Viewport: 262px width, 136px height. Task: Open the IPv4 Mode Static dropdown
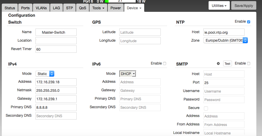tap(45, 74)
